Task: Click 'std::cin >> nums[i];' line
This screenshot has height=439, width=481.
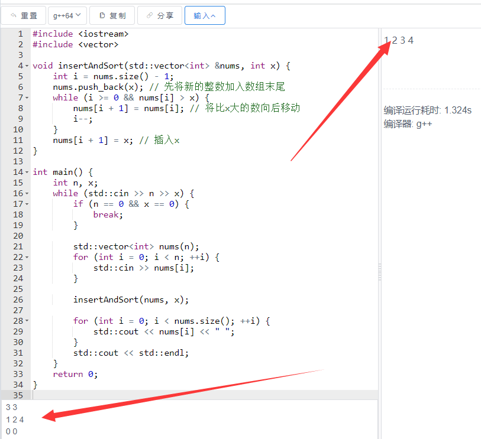Action: (x=144, y=268)
